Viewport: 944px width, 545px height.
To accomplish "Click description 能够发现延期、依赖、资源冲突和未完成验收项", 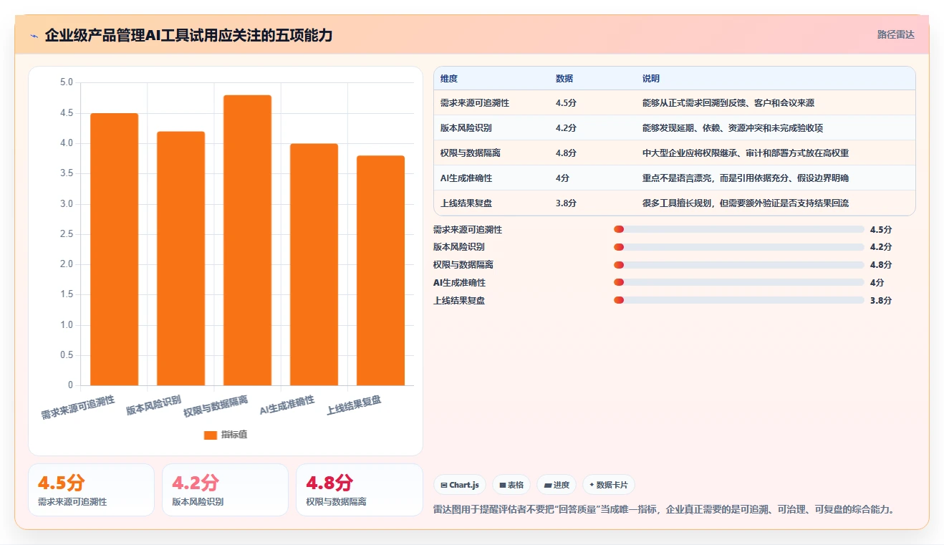I will click(x=733, y=128).
